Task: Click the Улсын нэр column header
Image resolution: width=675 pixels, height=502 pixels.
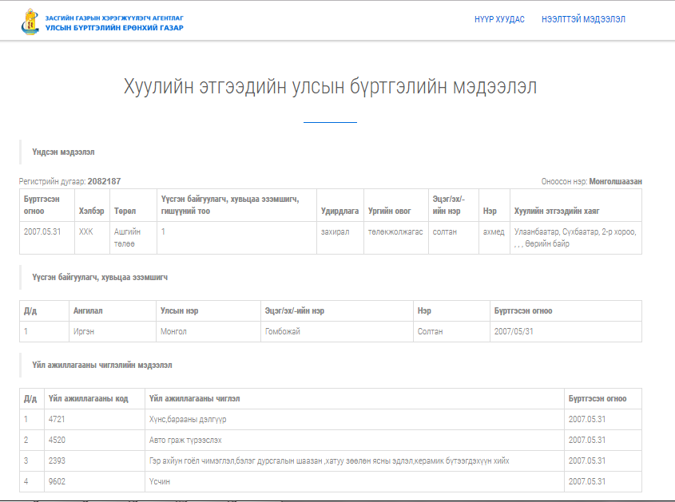Action: (x=179, y=310)
